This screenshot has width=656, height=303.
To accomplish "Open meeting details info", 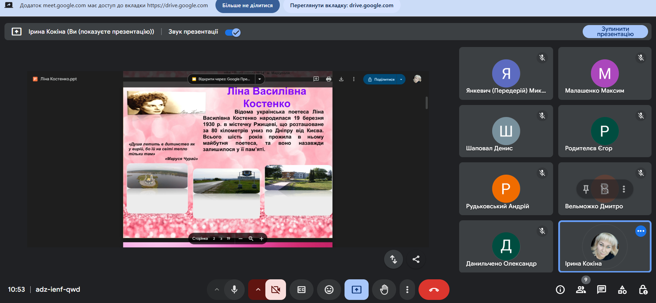I will tap(560, 290).
